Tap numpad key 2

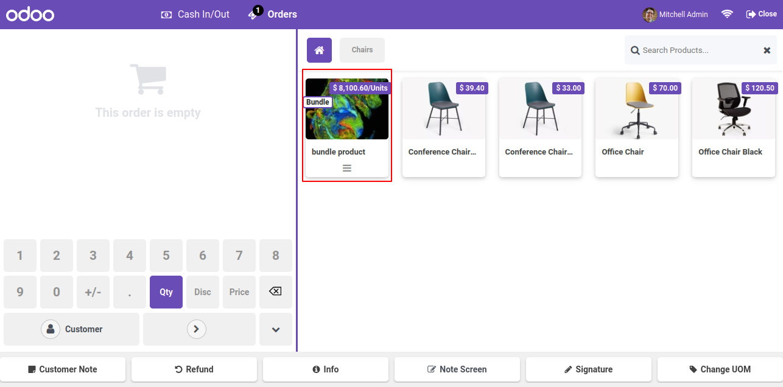pos(57,256)
